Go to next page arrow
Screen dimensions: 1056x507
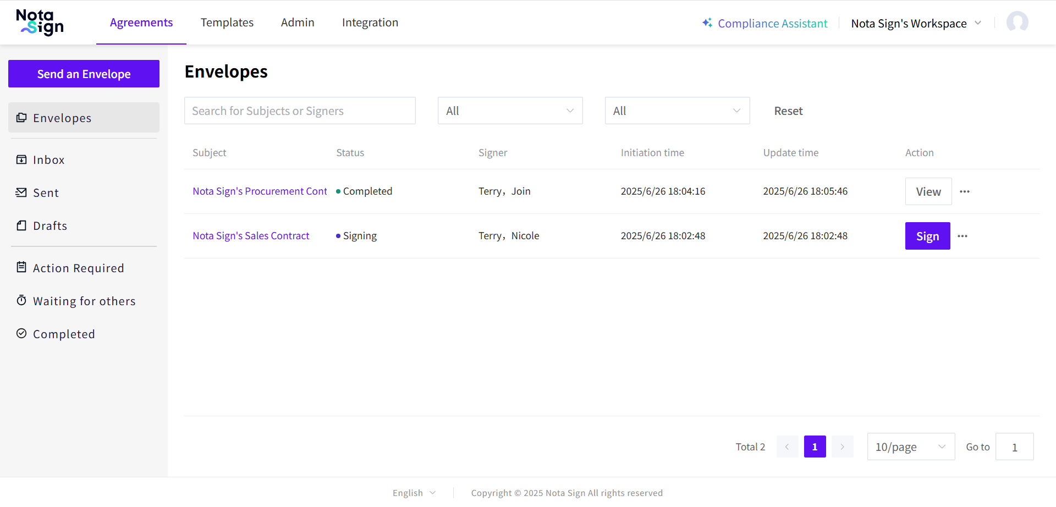842,447
